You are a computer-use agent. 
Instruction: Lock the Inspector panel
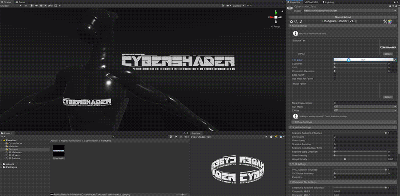394,2
